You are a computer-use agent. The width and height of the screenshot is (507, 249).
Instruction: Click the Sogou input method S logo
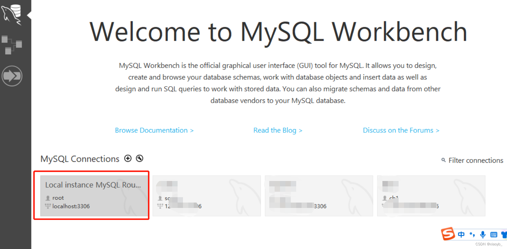tap(448, 234)
